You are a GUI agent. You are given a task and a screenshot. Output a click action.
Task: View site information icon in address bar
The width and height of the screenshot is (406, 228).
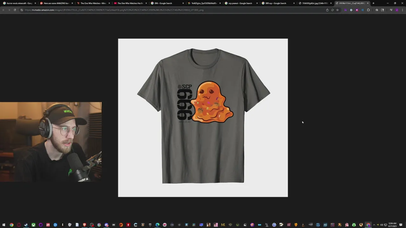pos(22,10)
